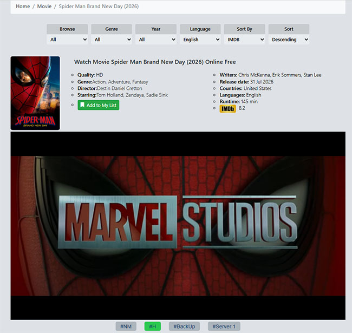Screen dimensions: 352x333
Task: Open the Sort dropdown set to Descending
Action: pyautogui.click(x=289, y=40)
